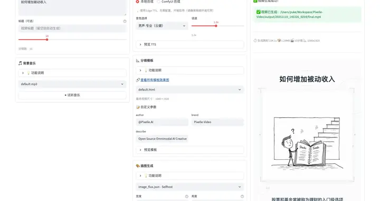Click the 生成耗时 duration text
The width and height of the screenshot is (380, 201).
coord(267,41)
